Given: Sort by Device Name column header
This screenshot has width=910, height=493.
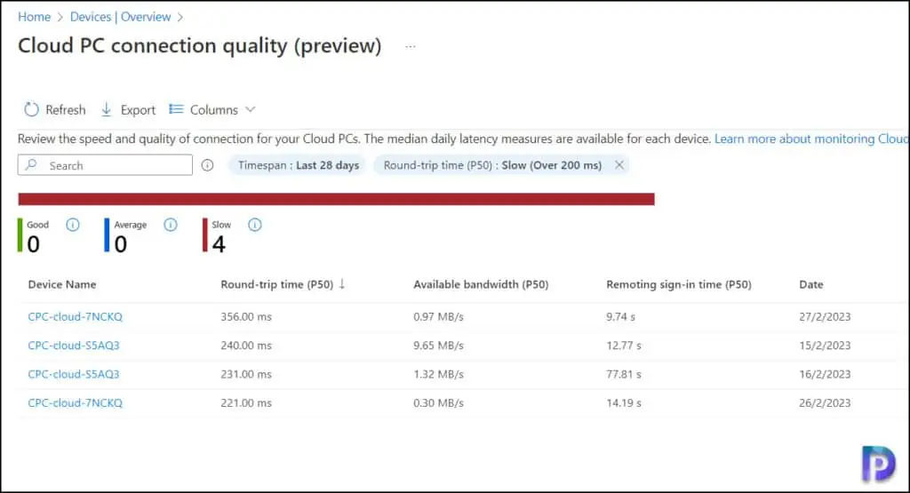Looking at the screenshot, I should 62,284.
